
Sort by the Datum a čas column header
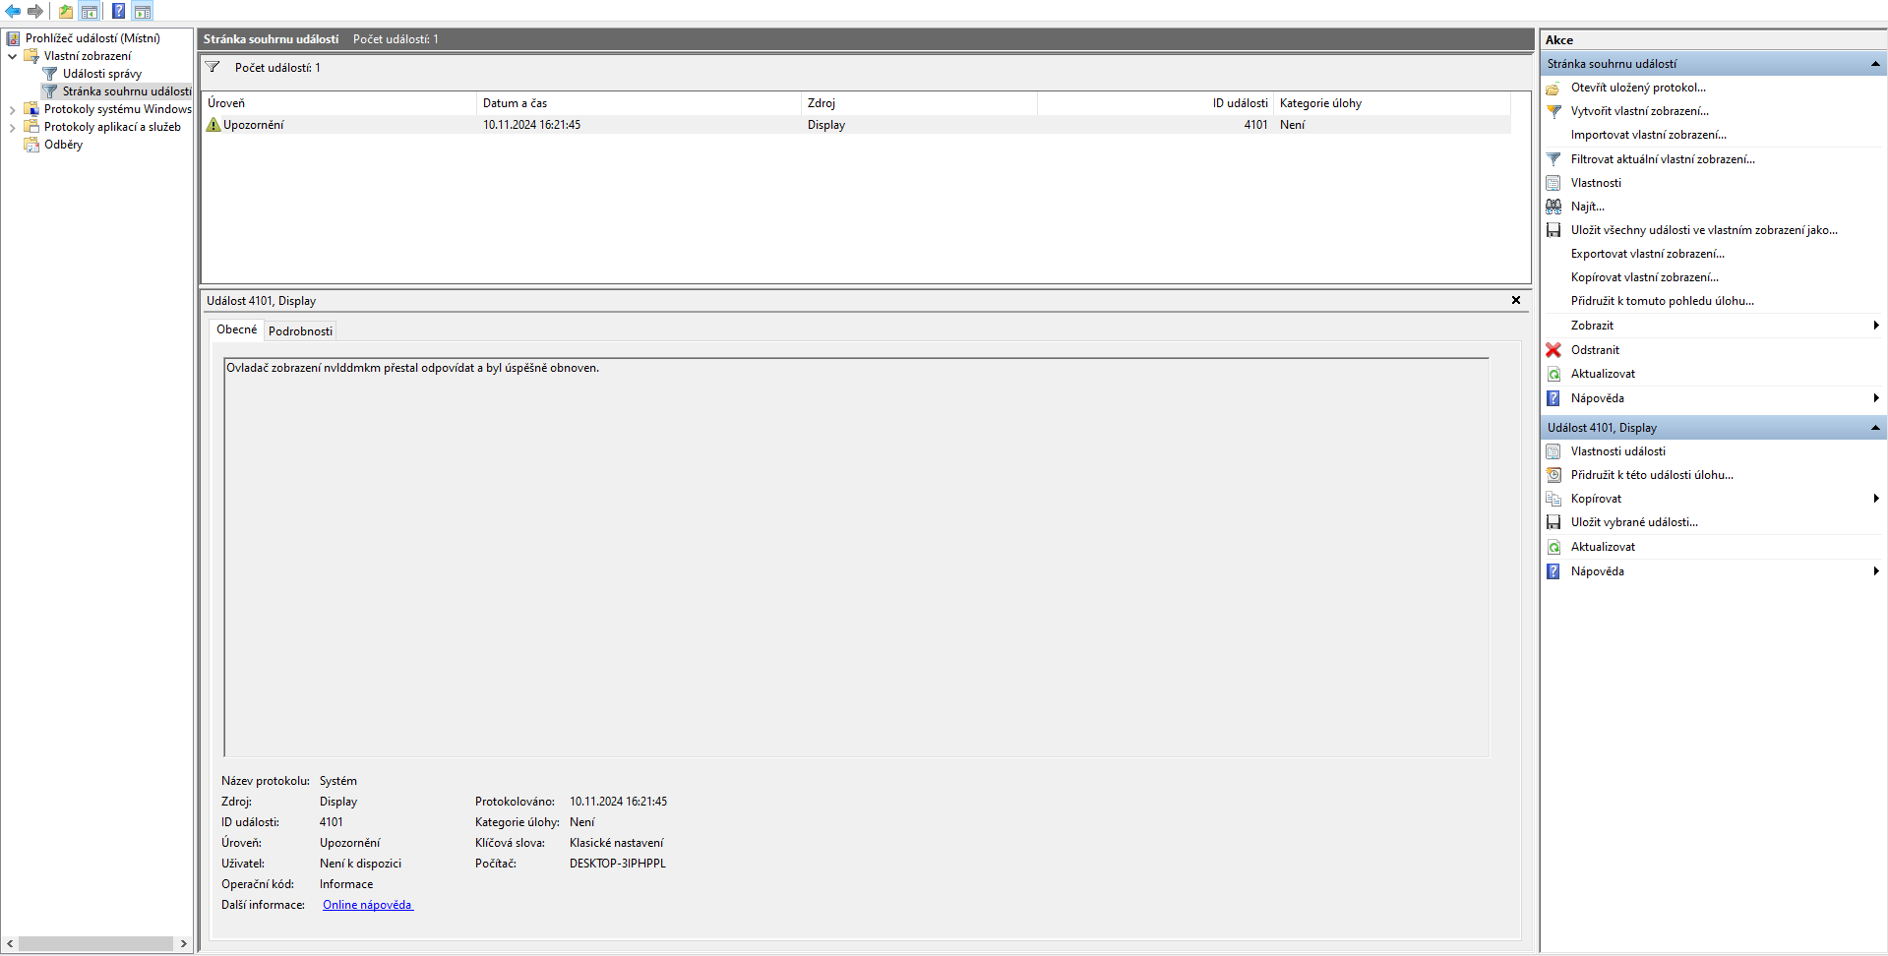point(638,103)
